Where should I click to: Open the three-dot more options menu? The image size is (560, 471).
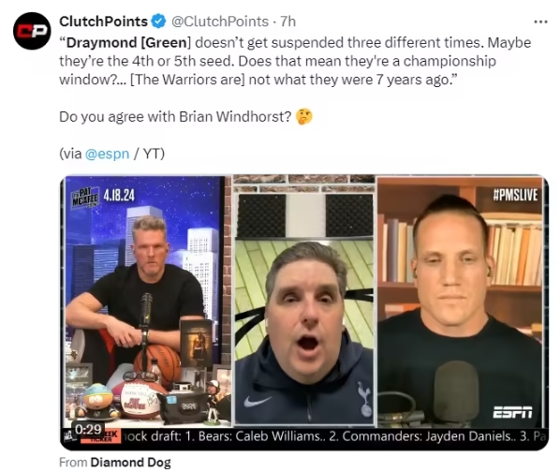coord(540,22)
